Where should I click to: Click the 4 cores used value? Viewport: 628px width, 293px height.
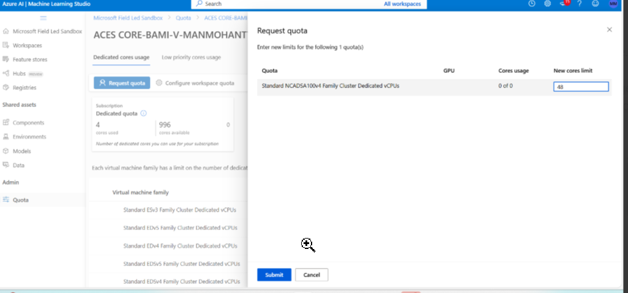(x=98, y=125)
